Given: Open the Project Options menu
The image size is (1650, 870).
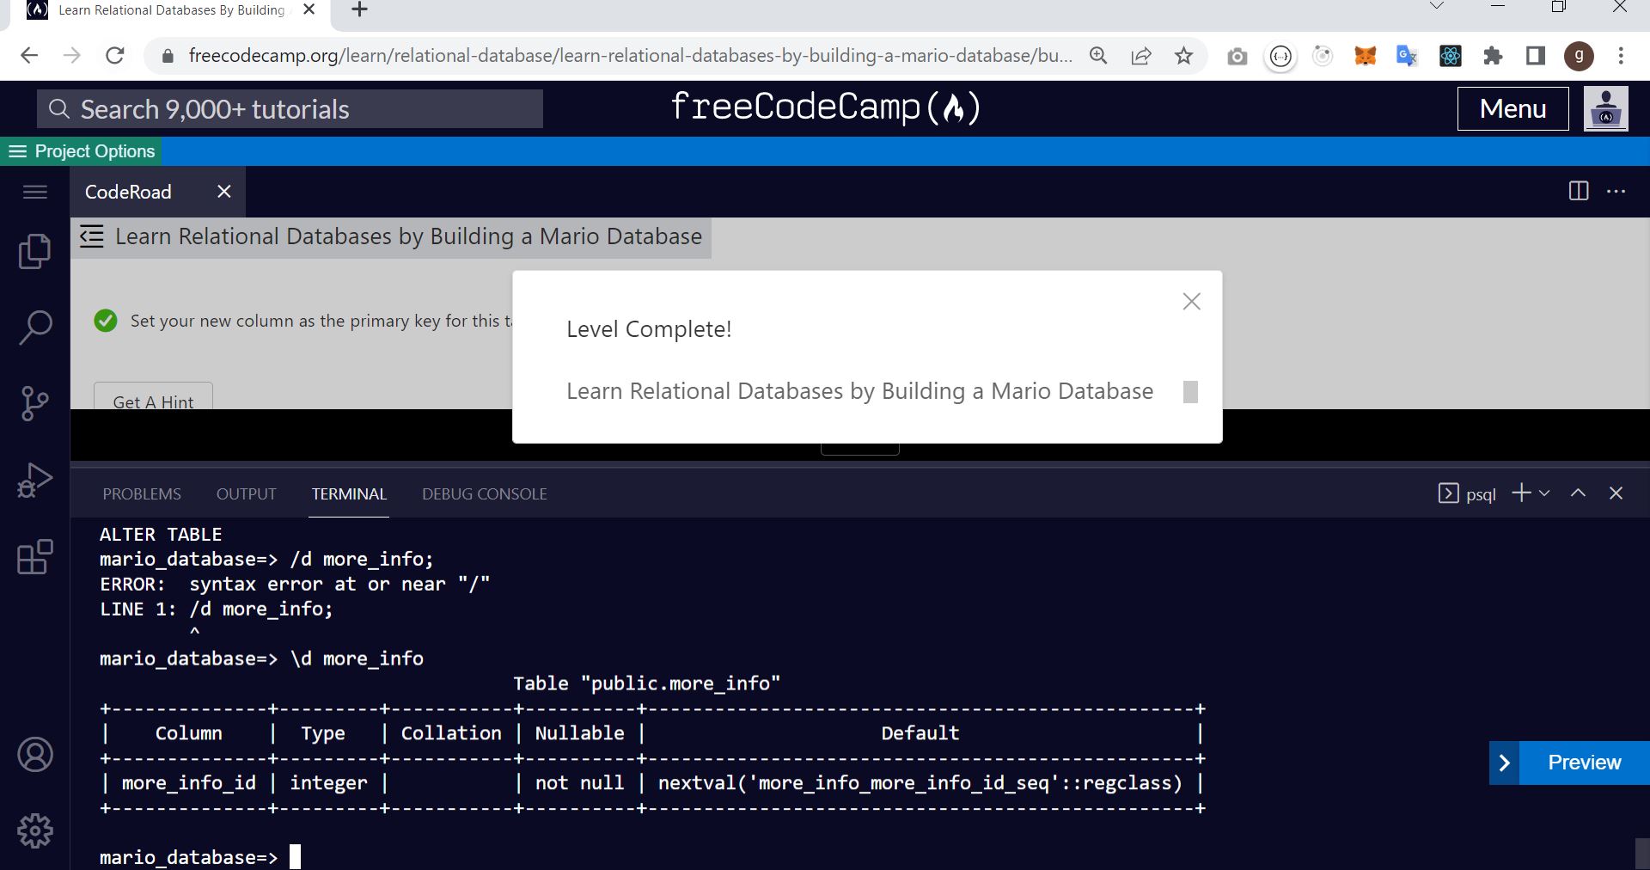Looking at the screenshot, I should 82,150.
